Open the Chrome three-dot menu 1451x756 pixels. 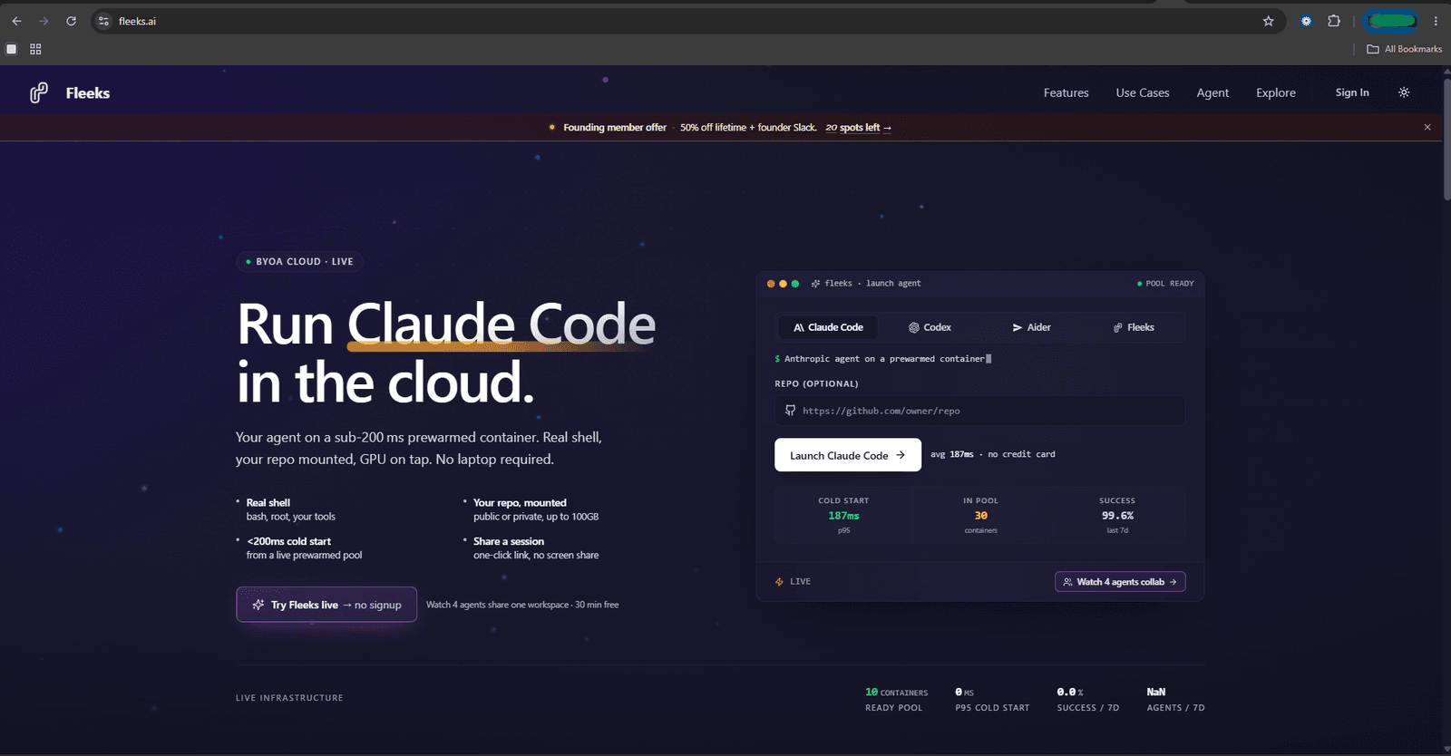[1436, 21]
